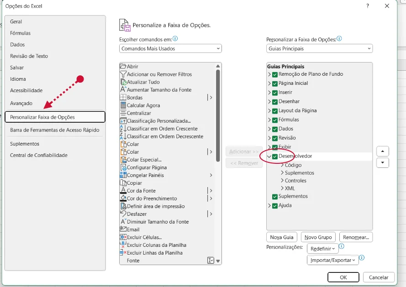The width and height of the screenshot is (406, 287).
Task: Click info icon beside Personalizar a Faixa de Opções
Action: click(339, 39)
